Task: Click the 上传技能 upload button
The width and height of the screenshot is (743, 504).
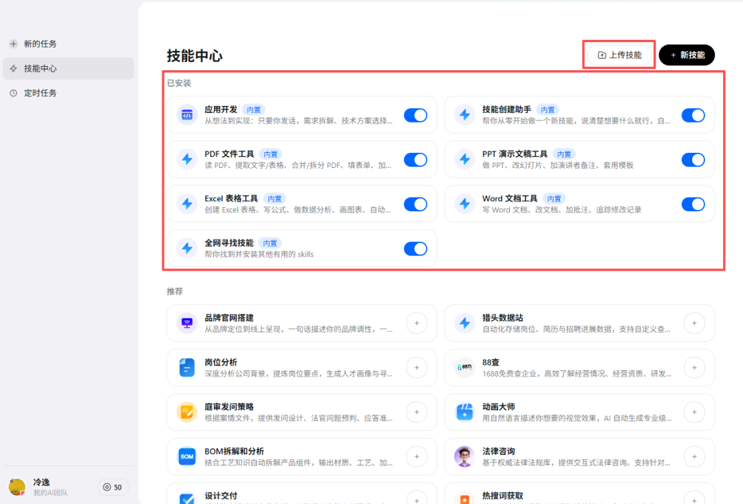Action: tap(618, 55)
